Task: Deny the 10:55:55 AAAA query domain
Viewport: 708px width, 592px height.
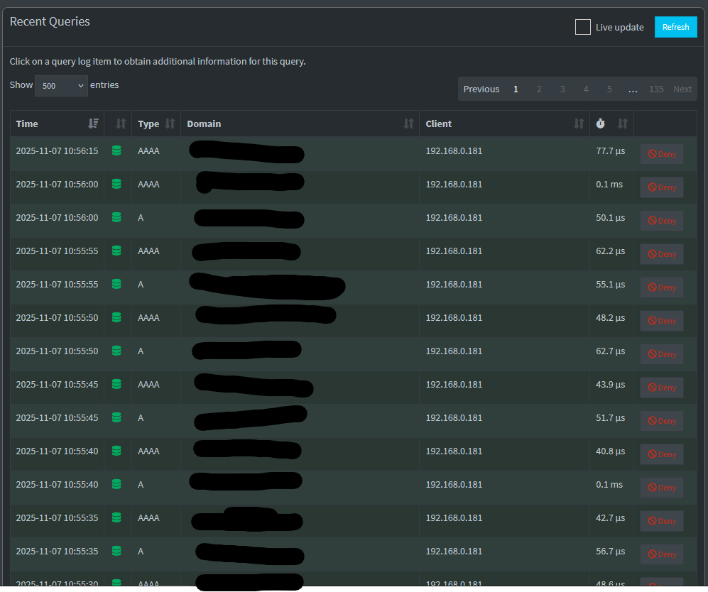Action: tap(662, 254)
